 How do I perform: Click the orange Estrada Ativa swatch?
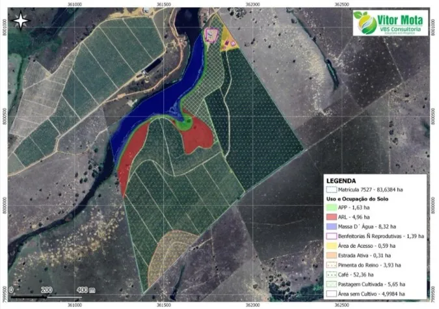point(331,256)
